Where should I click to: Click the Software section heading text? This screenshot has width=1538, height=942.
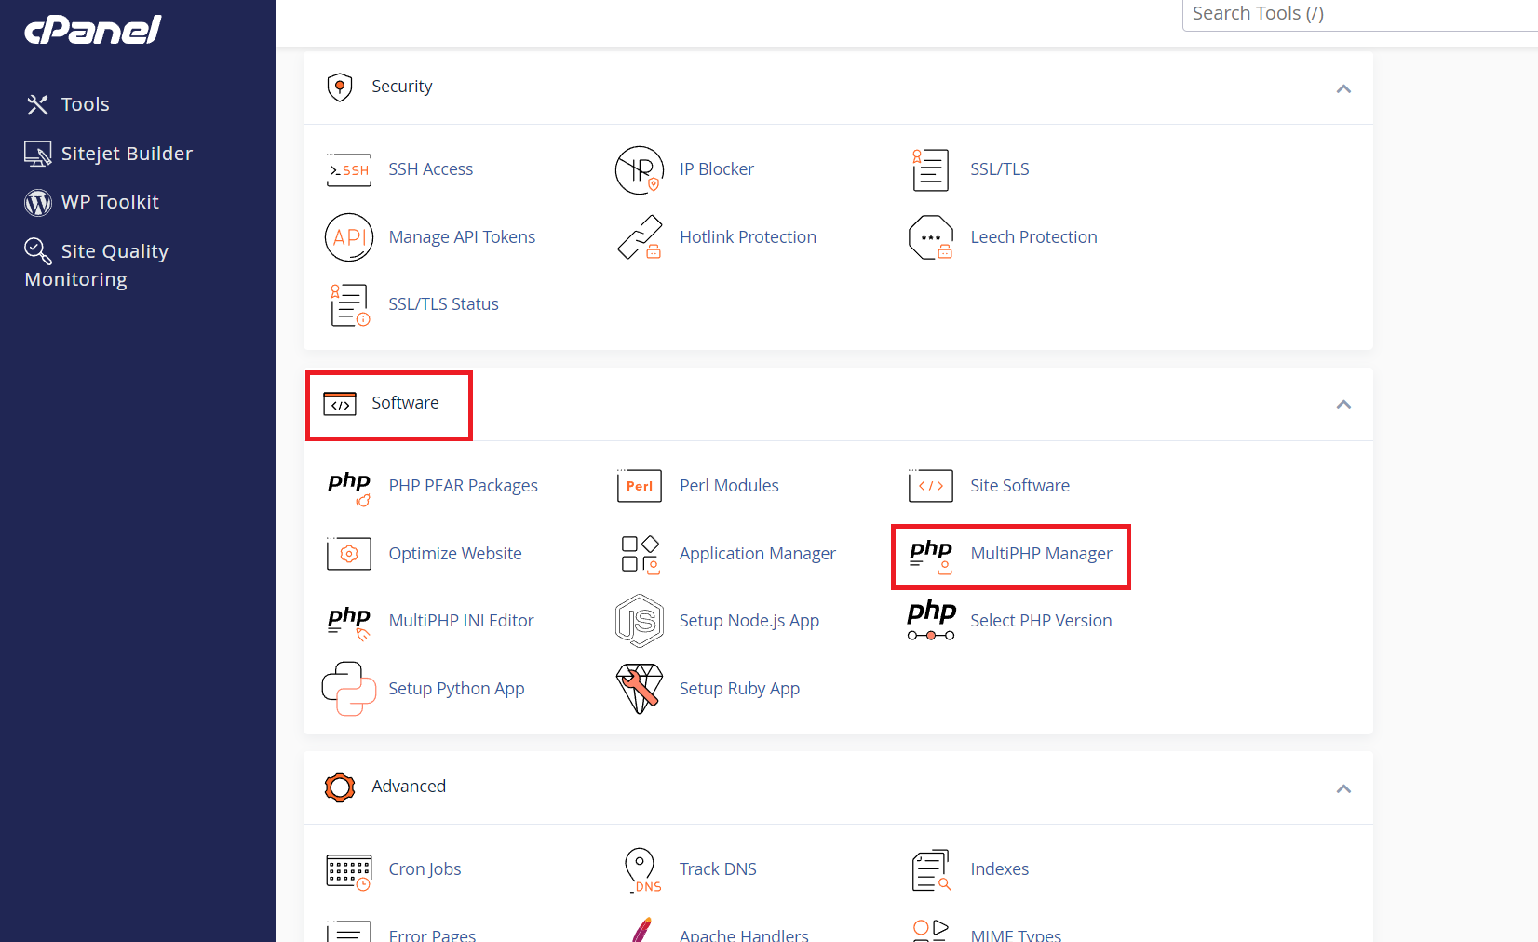coord(405,403)
